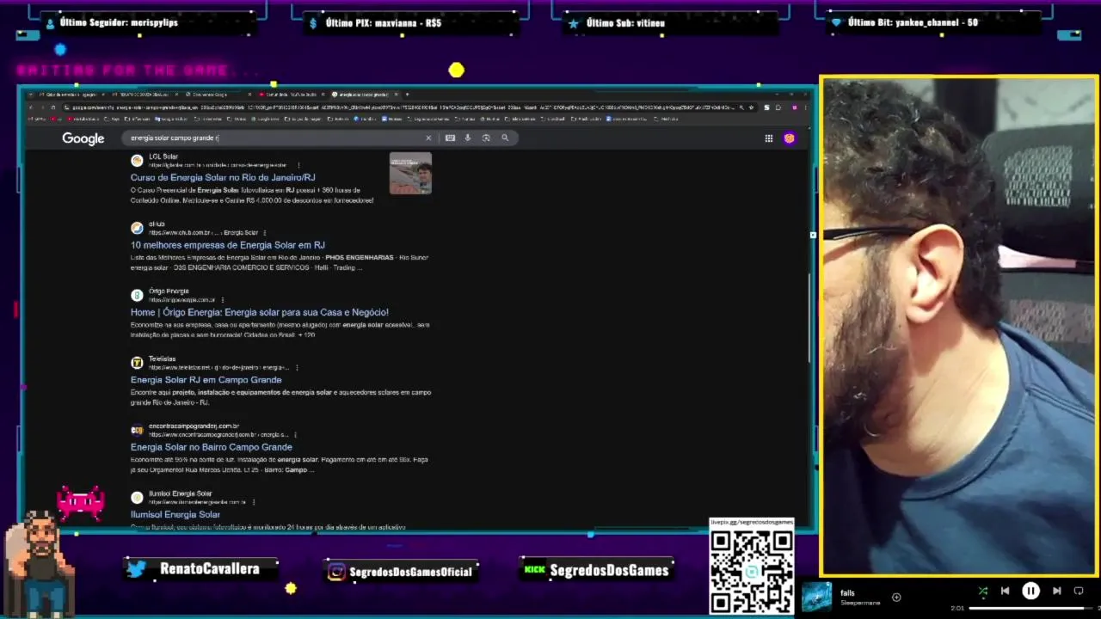Click the Órigo Energia favicon
The image size is (1101, 619).
(137, 295)
